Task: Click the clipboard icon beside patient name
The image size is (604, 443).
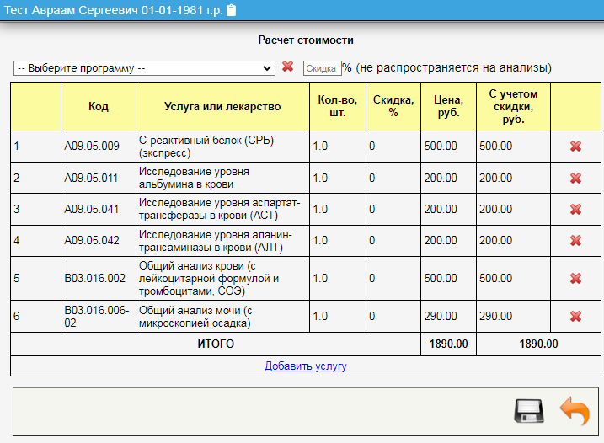Action: click(x=232, y=10)
